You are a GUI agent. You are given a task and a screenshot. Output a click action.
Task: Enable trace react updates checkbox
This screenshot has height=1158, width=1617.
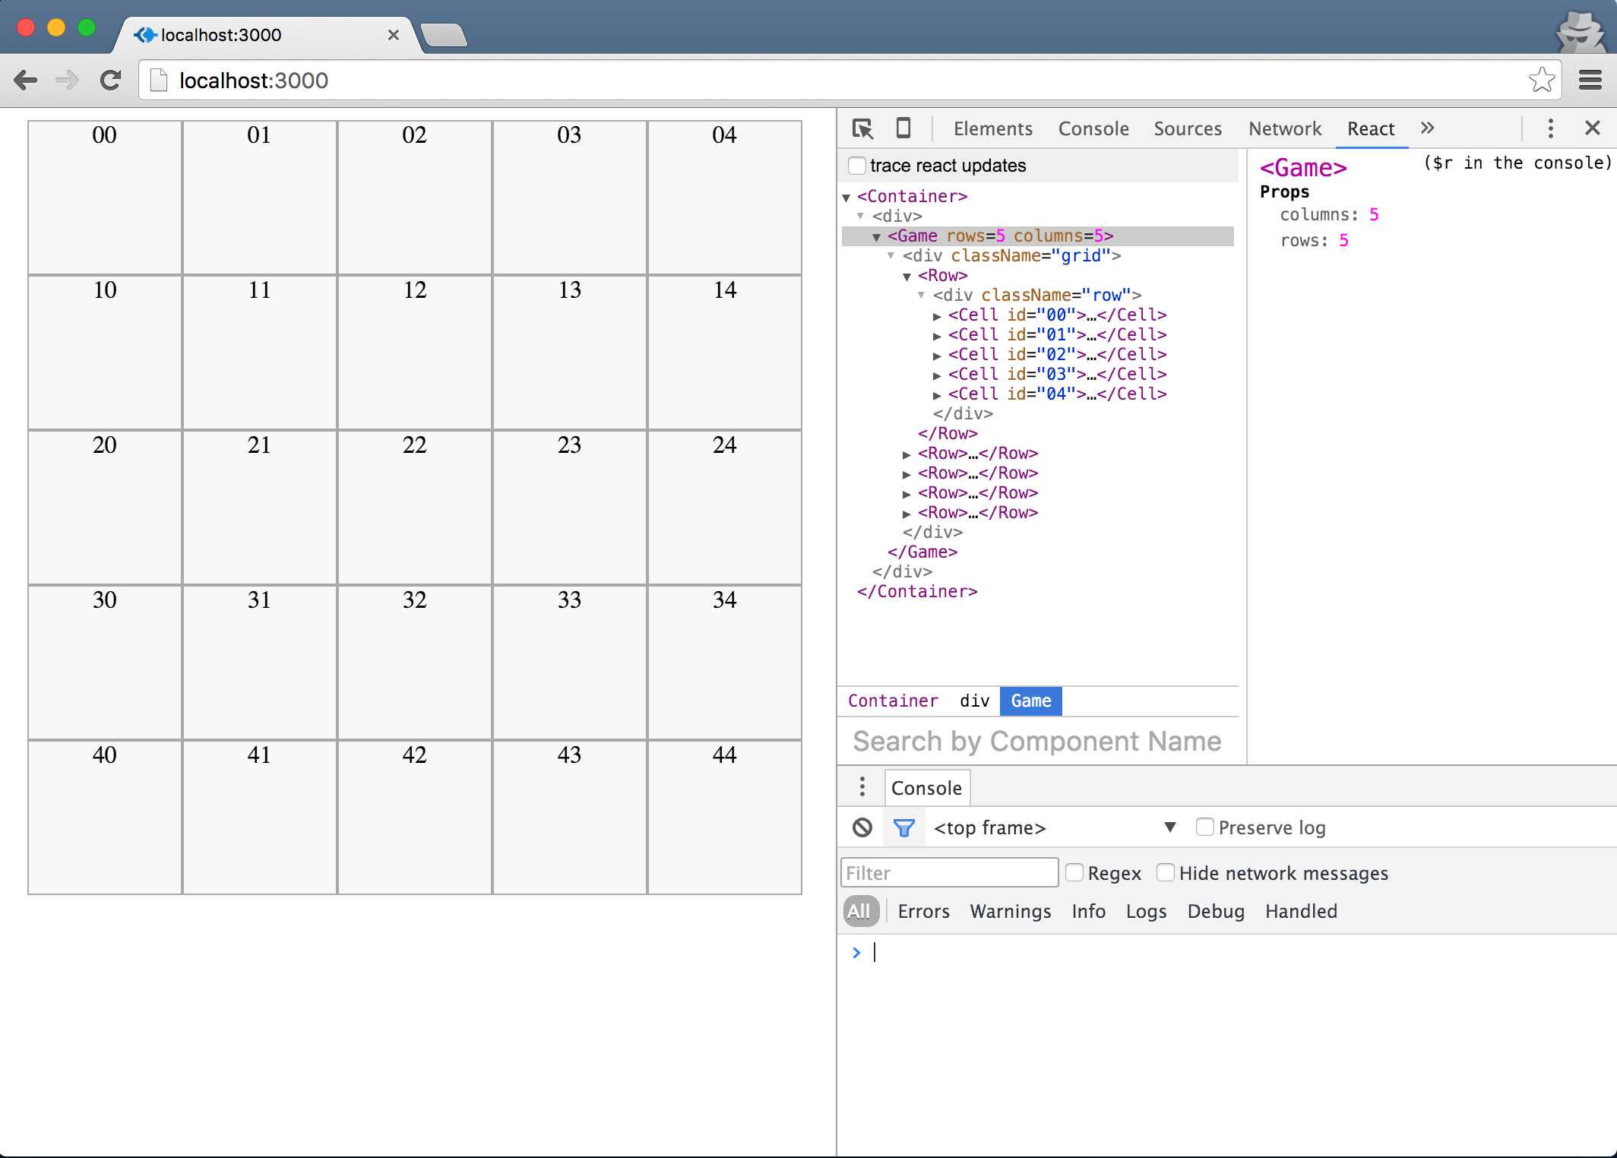point(857,166)
